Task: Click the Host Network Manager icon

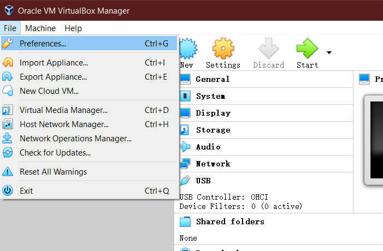Action: 8,124
